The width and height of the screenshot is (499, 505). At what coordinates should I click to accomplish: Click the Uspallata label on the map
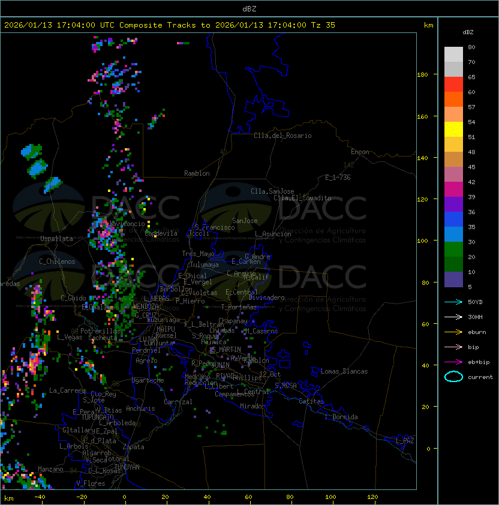point(56,239)
